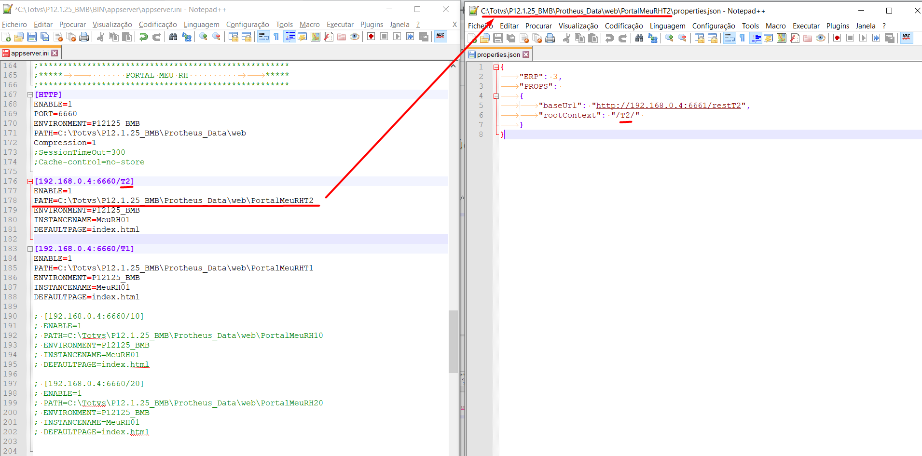Collapse root brace fold marker in properties.json
Screen dimensions: 922x456
[496, 67]
